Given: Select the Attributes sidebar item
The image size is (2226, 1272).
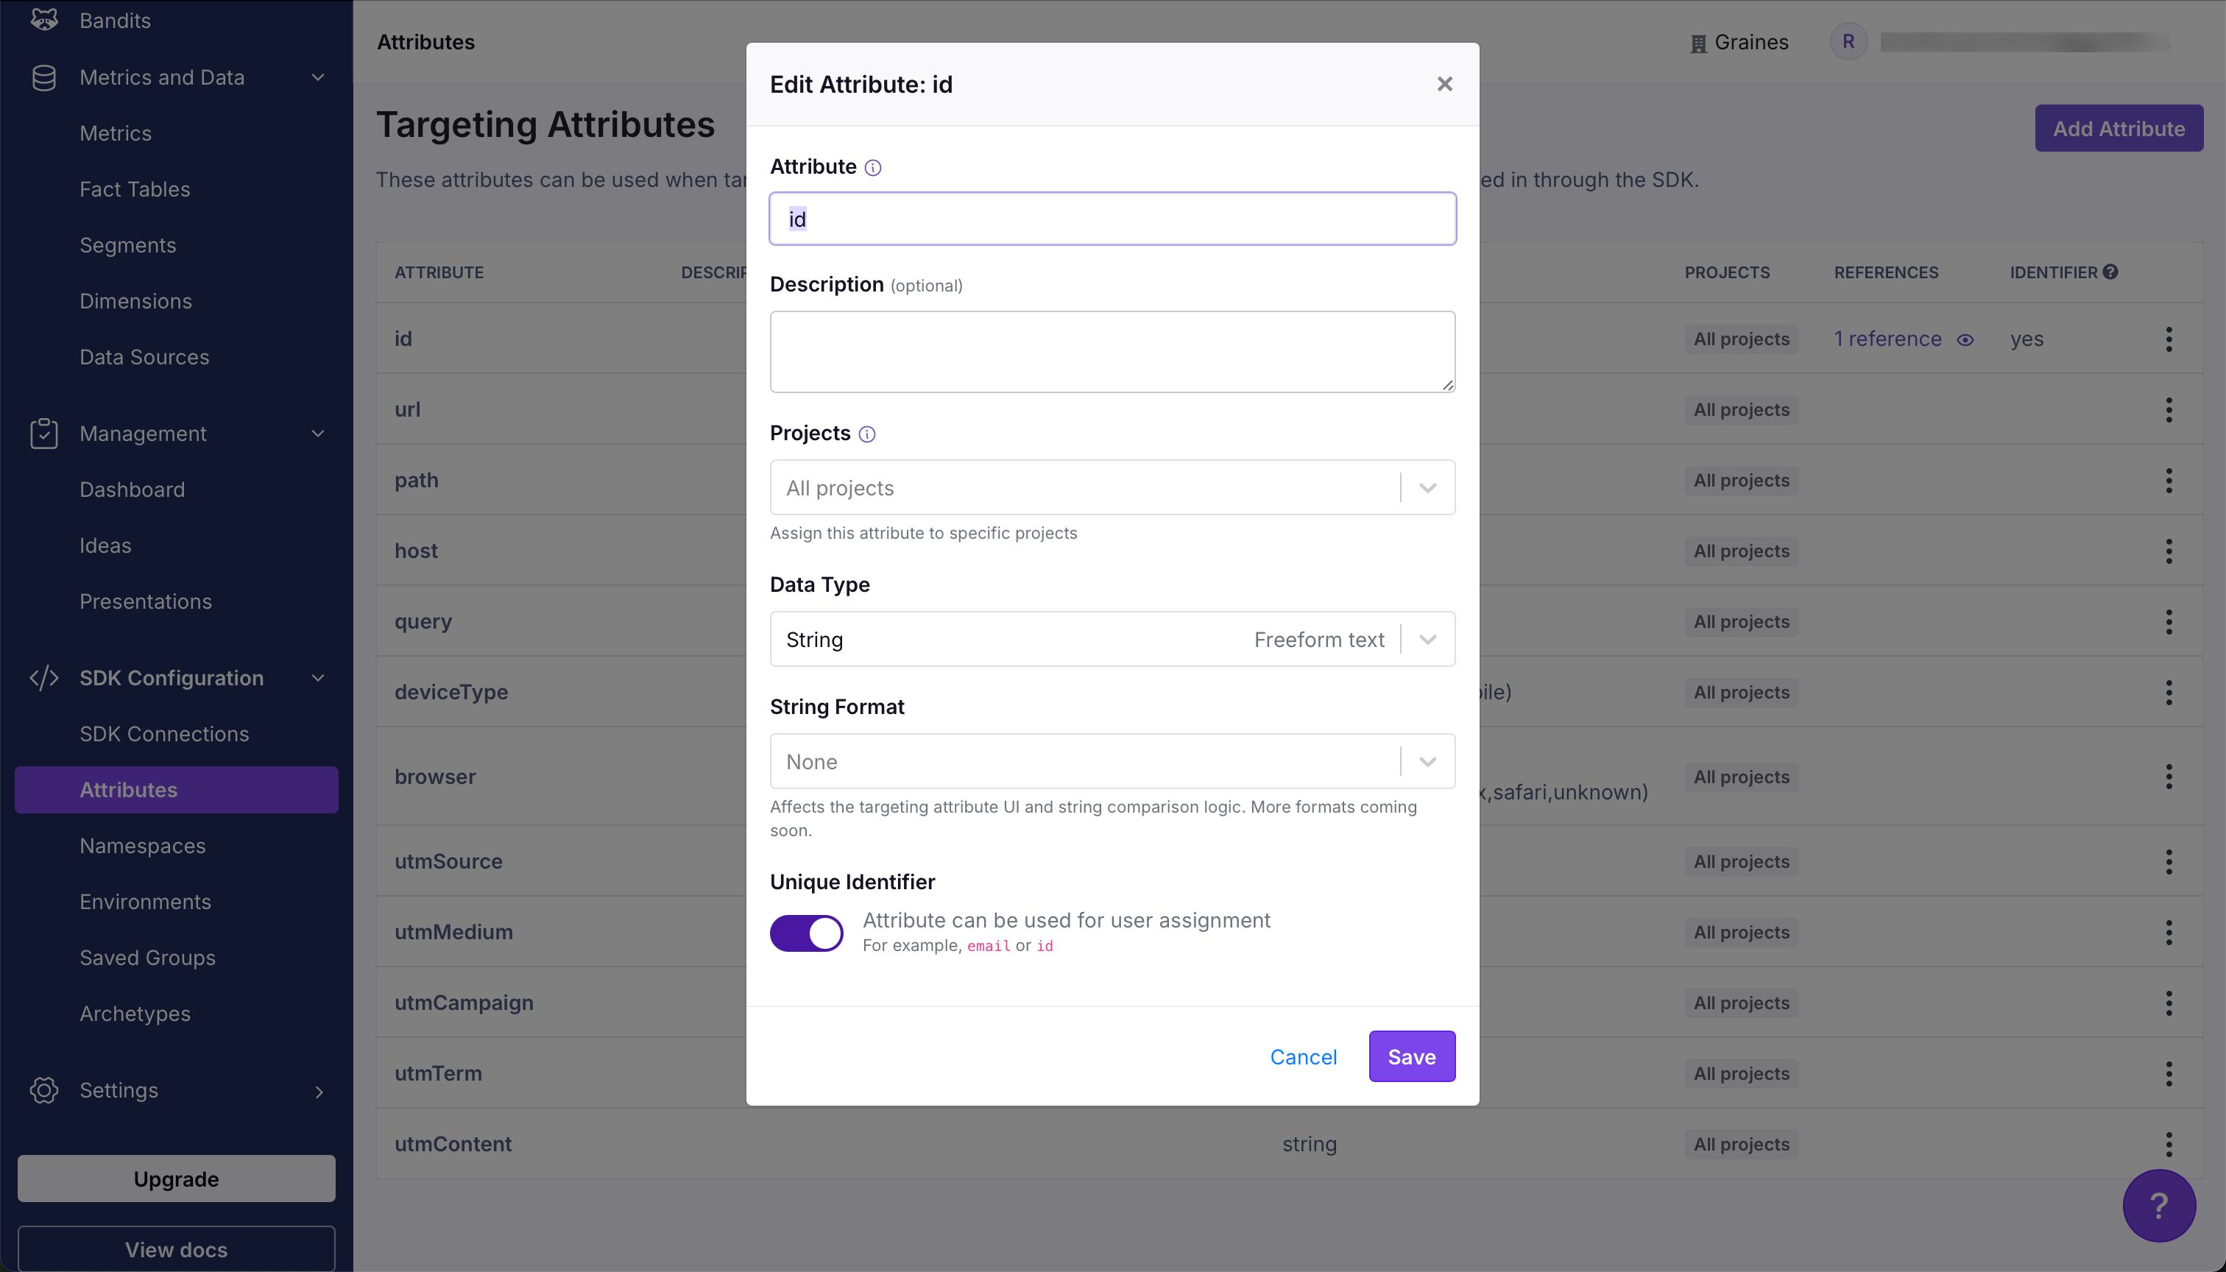Looking at the screenshot, I should click(177, 790).
